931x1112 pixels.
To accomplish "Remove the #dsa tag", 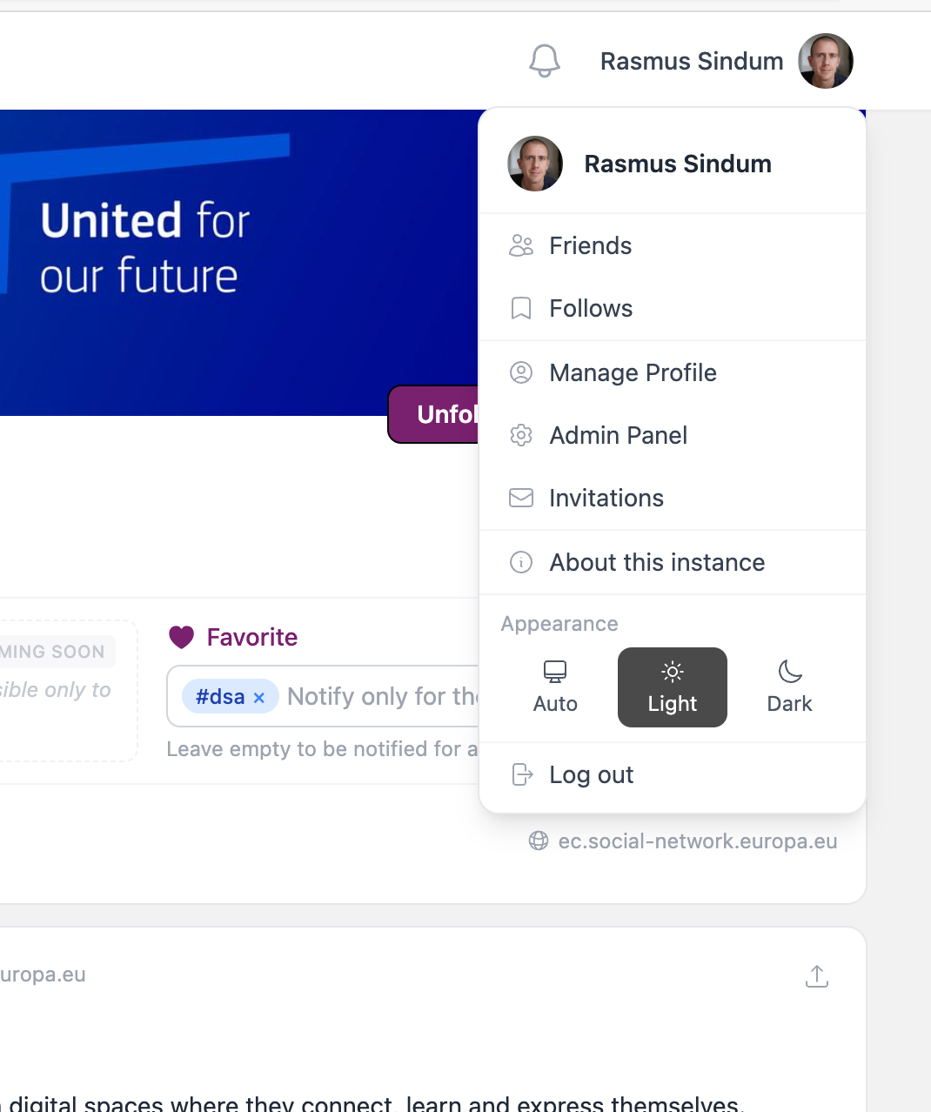I will [x=258, y=698].
